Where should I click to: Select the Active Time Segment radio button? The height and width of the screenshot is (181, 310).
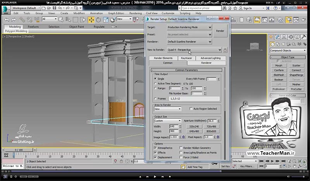pos(155,83)
